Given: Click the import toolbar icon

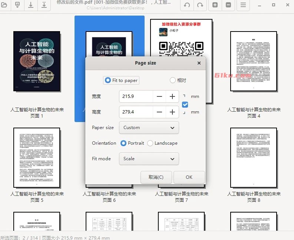Looking at the screenshot, I should pyautogui.click(x=17, y=5).
